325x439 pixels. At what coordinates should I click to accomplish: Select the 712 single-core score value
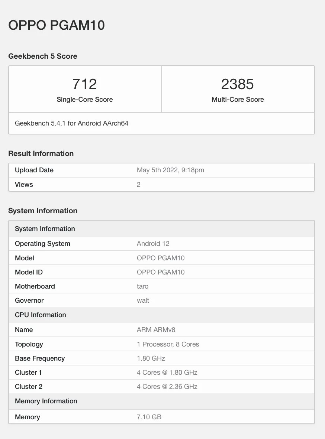[x=85, y=84]
